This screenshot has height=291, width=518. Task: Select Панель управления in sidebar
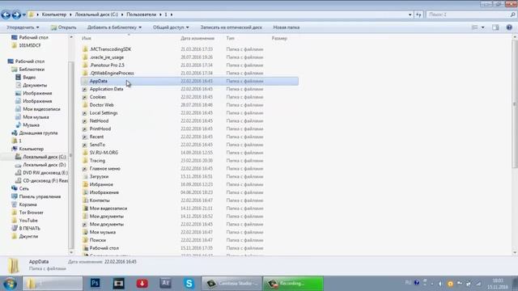coord(40,196)
